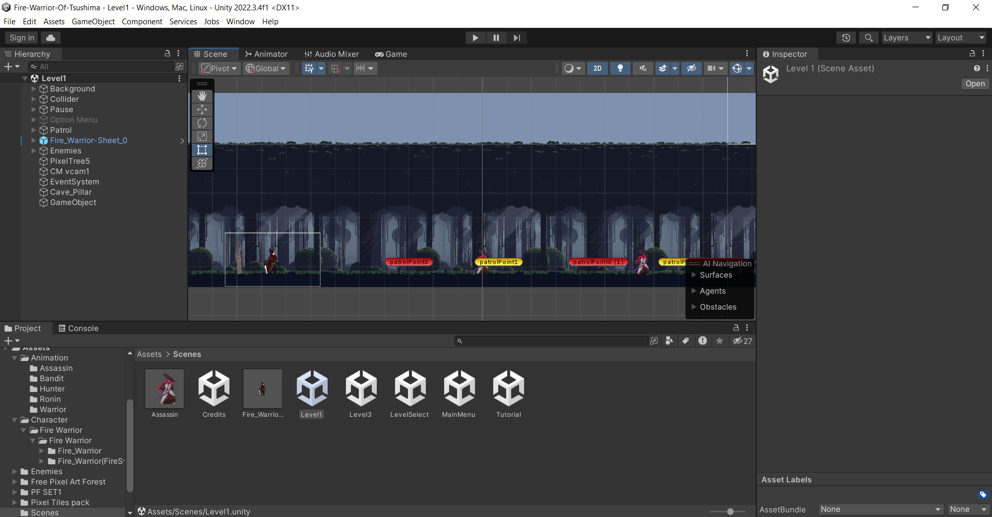Screen dimensions: 992x517
Task: Open the Pivot handle position dropdown
Action: (220, 69)
